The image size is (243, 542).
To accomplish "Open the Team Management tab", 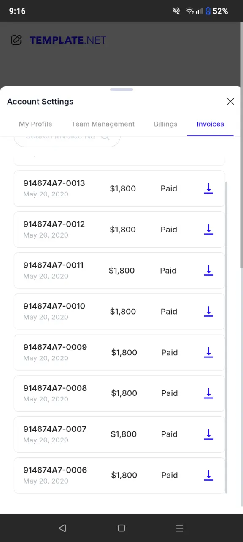I will pos(103,124).
